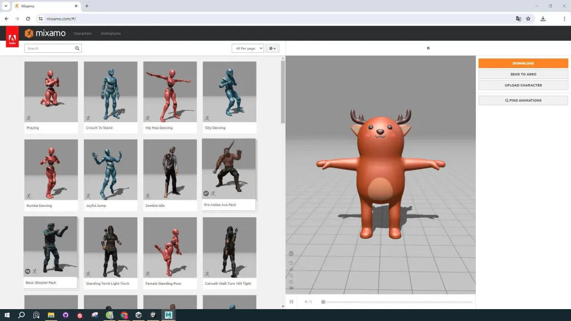Image resolution: width=571 pixels, height=321 pixels.
Task: Open Maya from the taskbar
Action: tap(168, 315)
